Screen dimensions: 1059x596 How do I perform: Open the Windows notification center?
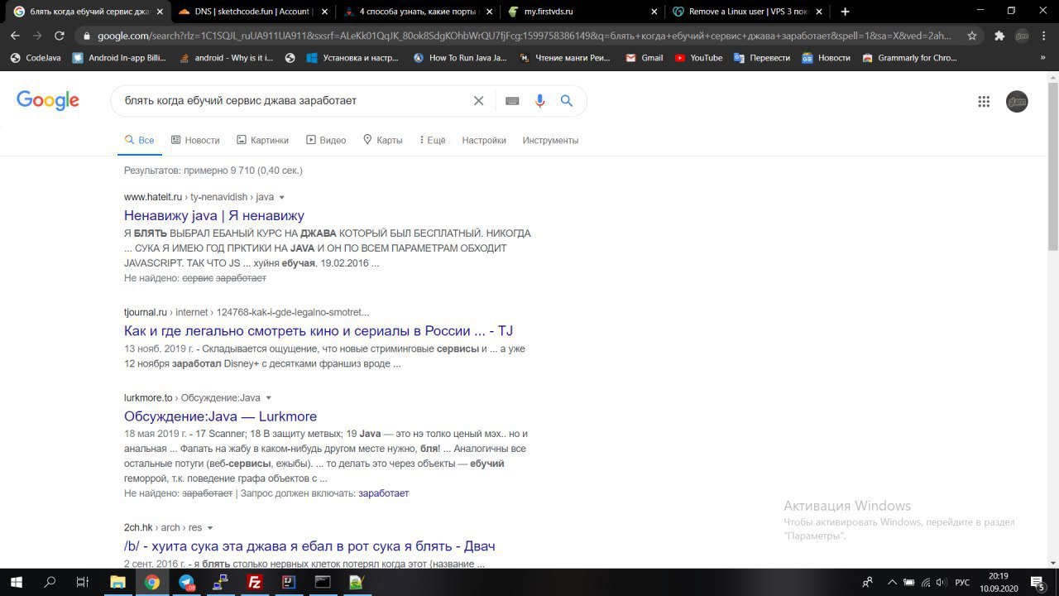[x=1037, y=582]
